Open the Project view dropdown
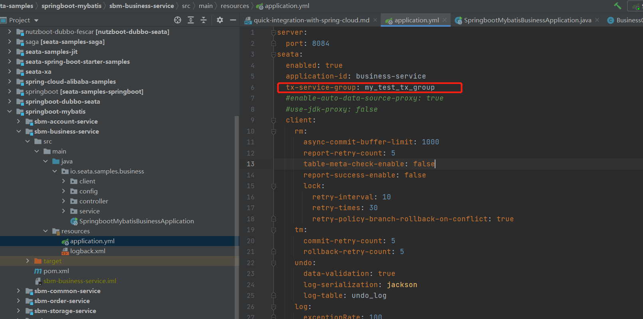Viewport: 643px width, 319px height. [x=36, y=20]
